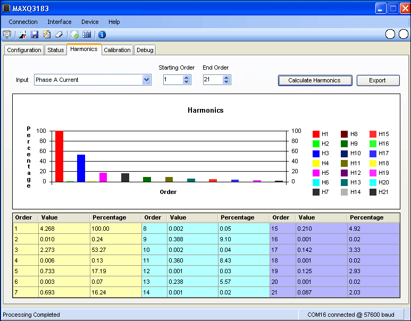The height and width of the screenshot is (321, 411).
Task: Click the blue H3 legend swatch
Action: click(x=316, y=154)
